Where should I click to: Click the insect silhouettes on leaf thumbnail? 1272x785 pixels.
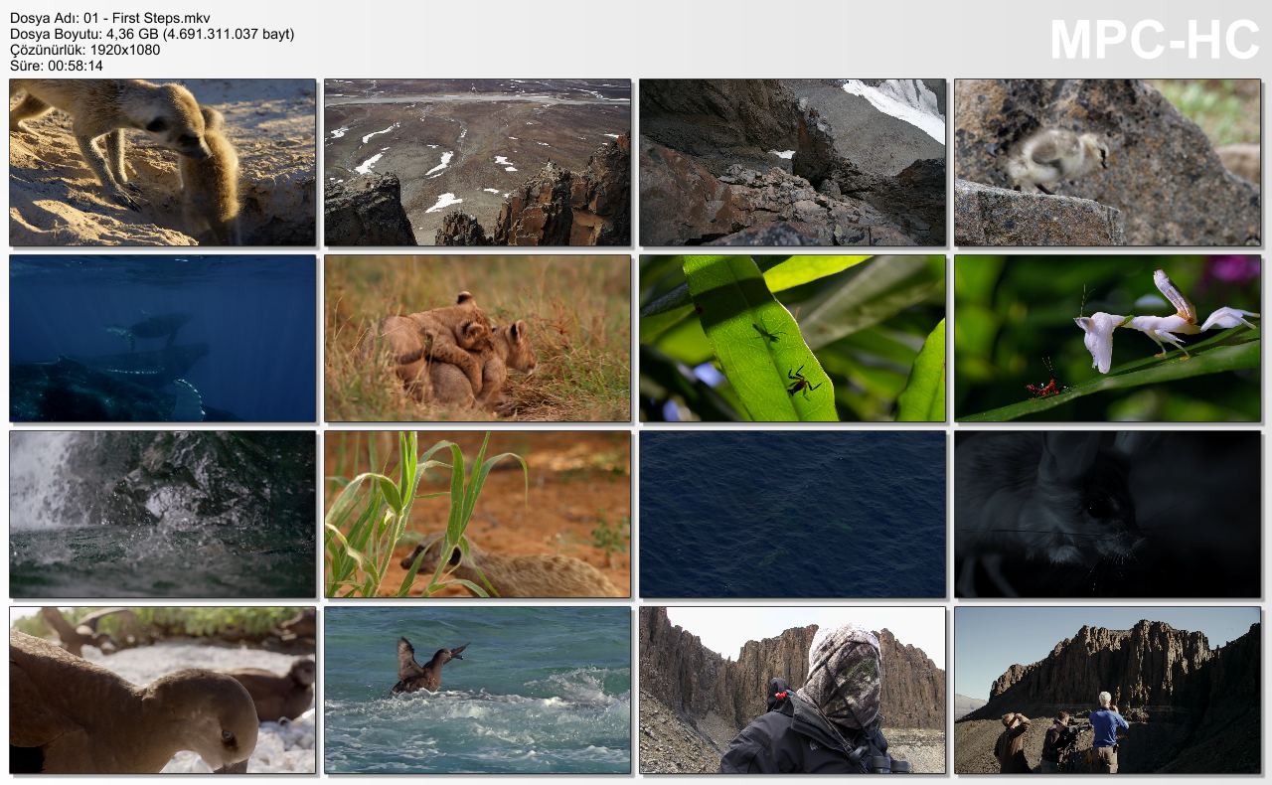tap(792, 338)
